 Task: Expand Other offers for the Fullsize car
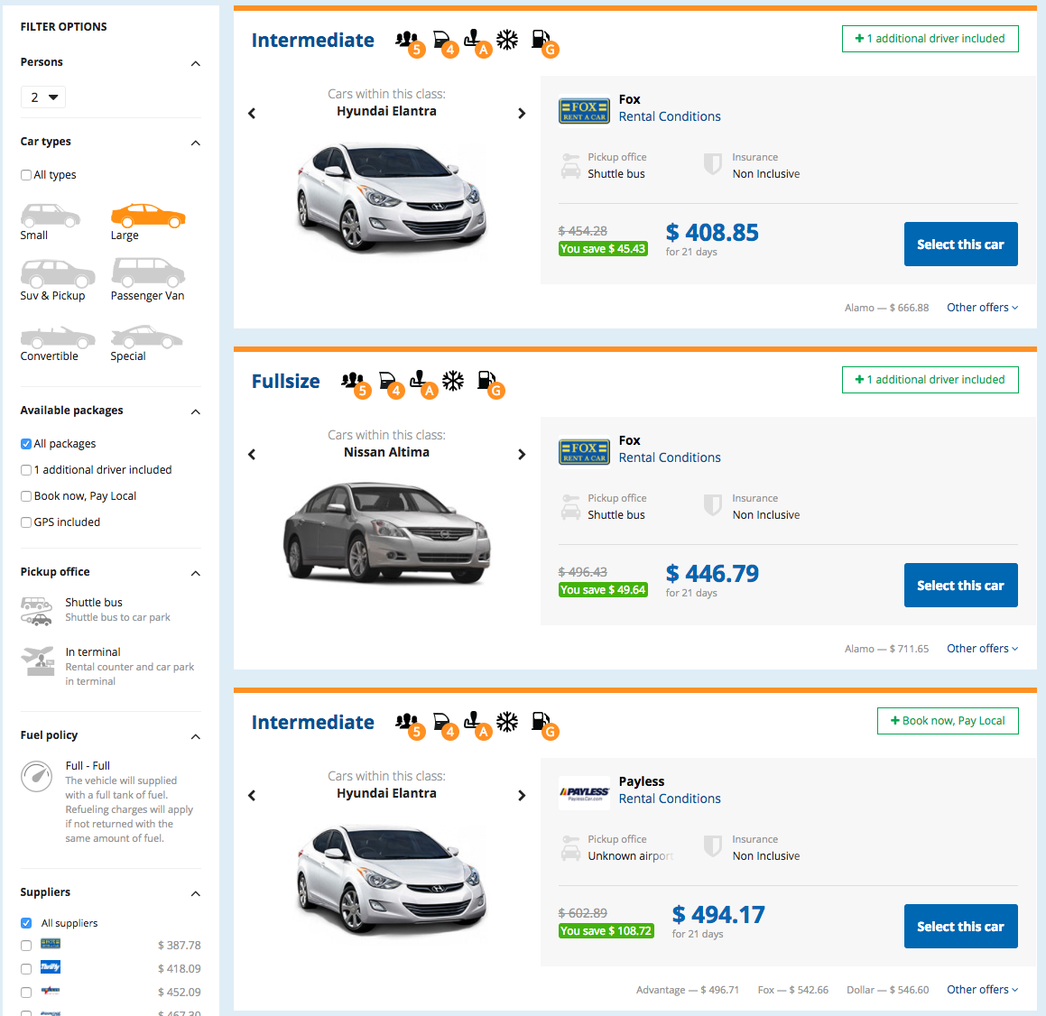pos(982,649)
